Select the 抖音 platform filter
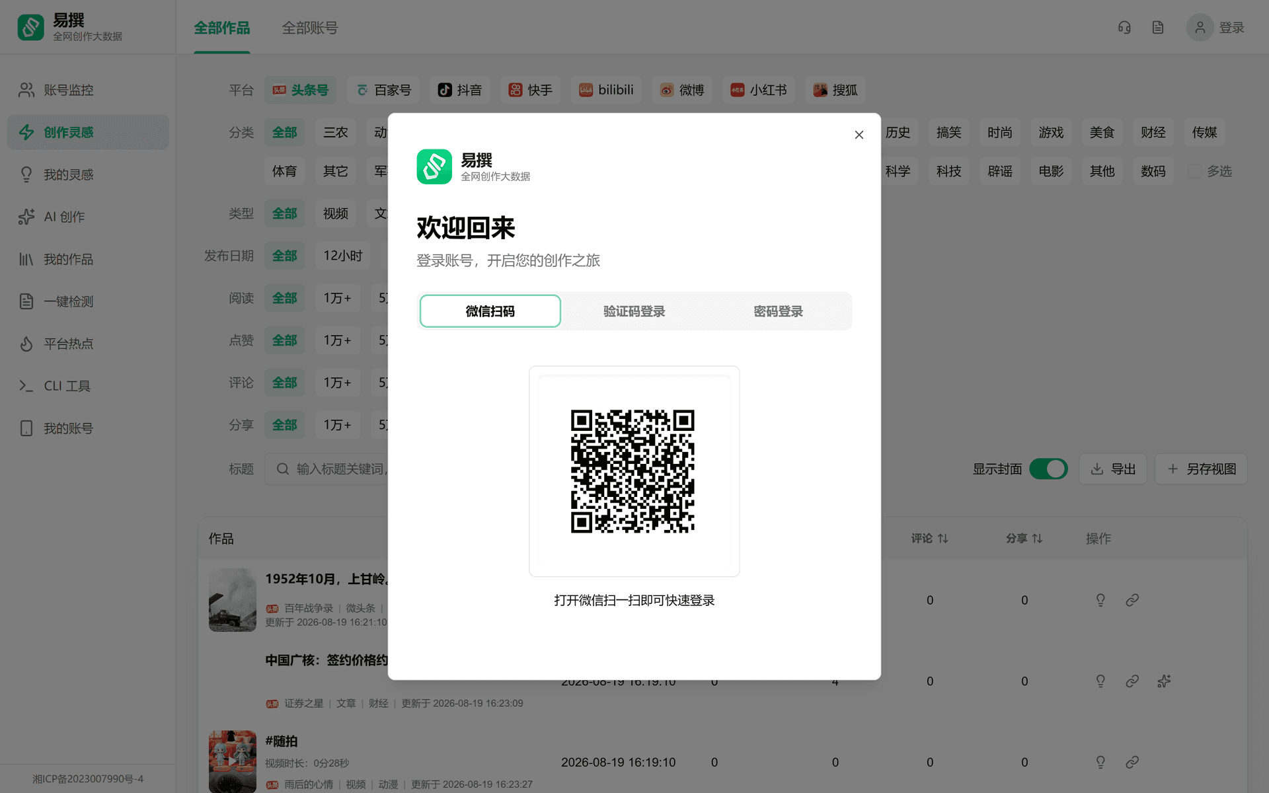This screenshot has width=1269, height=793. (x=460, y=90)
